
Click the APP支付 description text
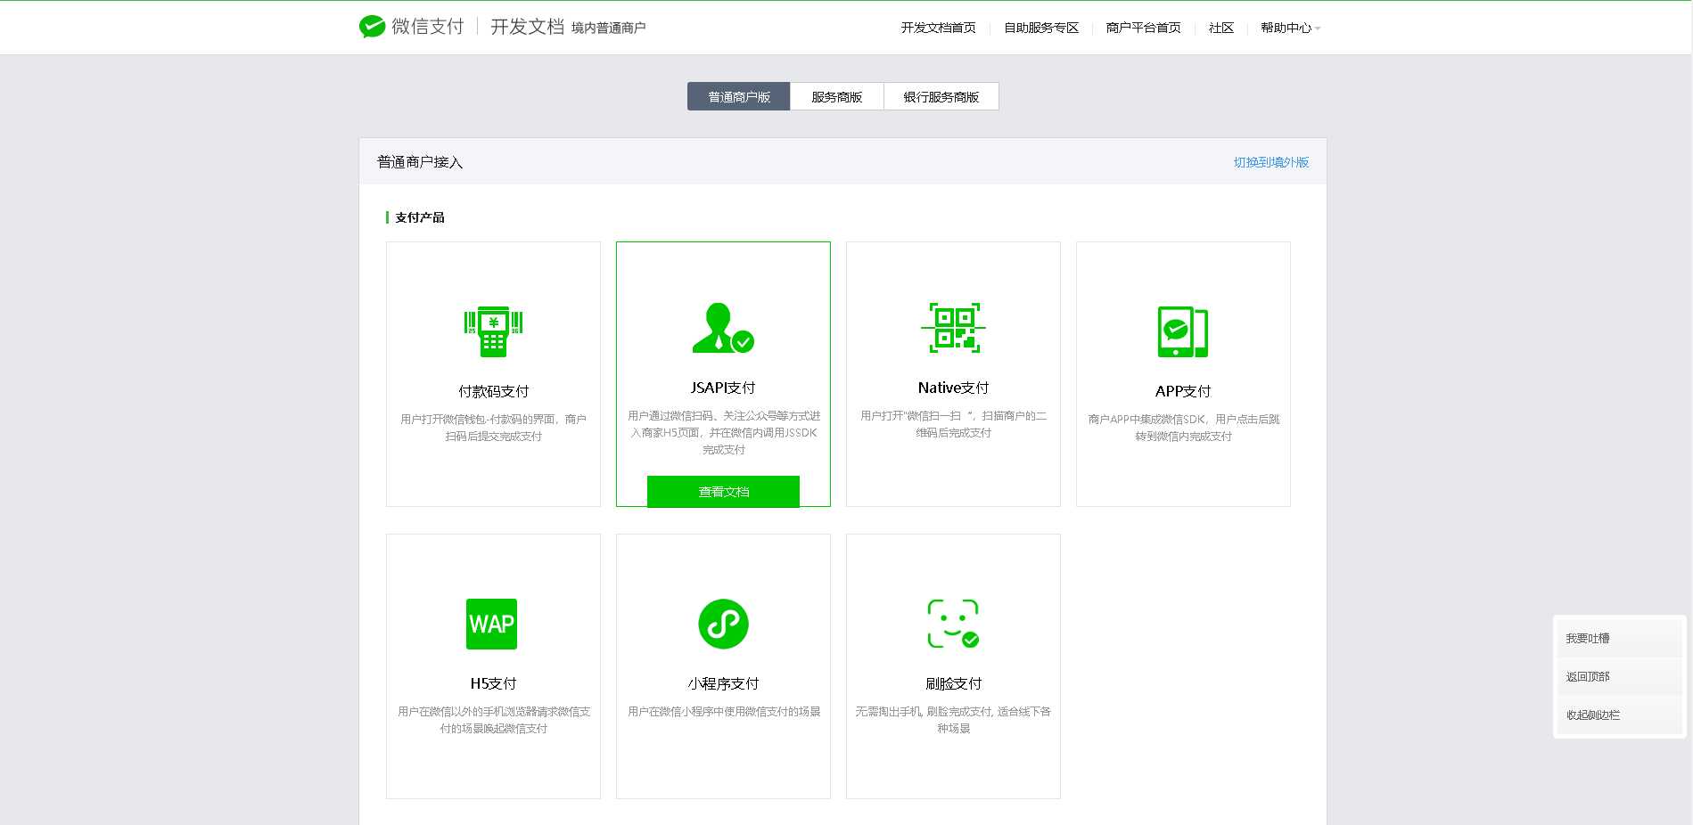pos(1183,428)
